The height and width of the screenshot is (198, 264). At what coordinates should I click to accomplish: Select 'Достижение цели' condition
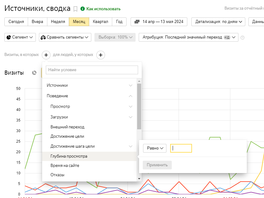pyautogui.click(x=67, y=136)
